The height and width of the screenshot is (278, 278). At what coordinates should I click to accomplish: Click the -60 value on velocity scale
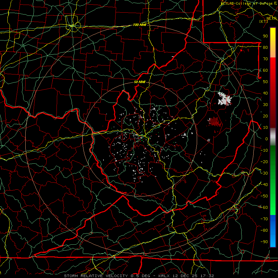(264, 208)
